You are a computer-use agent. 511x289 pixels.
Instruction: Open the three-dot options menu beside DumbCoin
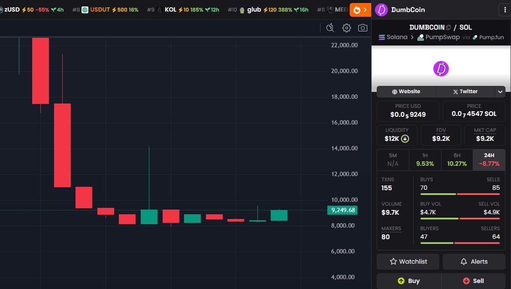click(x=505, y=10)
